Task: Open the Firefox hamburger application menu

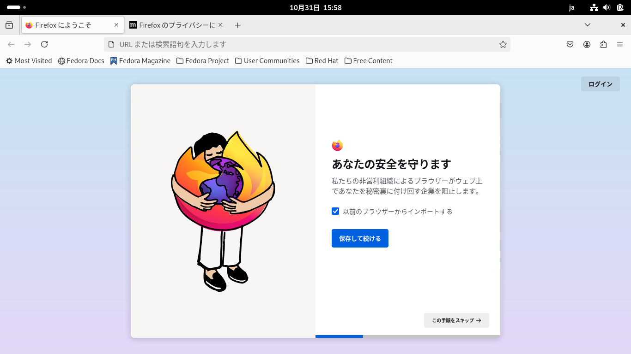Action: (620, 44)
